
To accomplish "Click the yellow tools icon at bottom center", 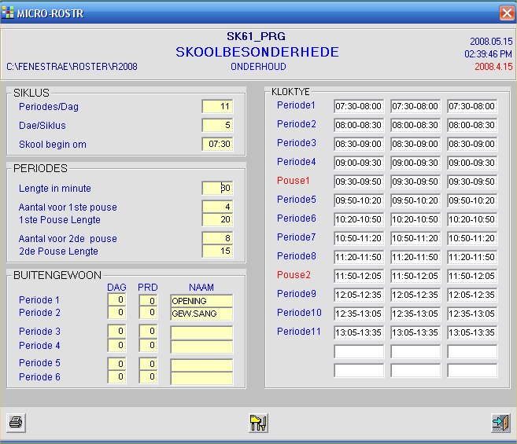I will click(258, 423).
